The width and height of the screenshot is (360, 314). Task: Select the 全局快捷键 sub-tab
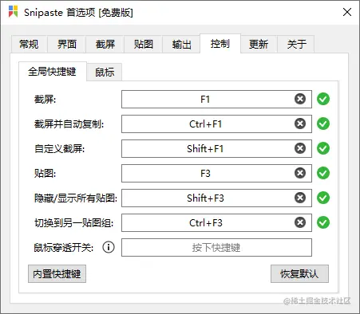point(52,72)
